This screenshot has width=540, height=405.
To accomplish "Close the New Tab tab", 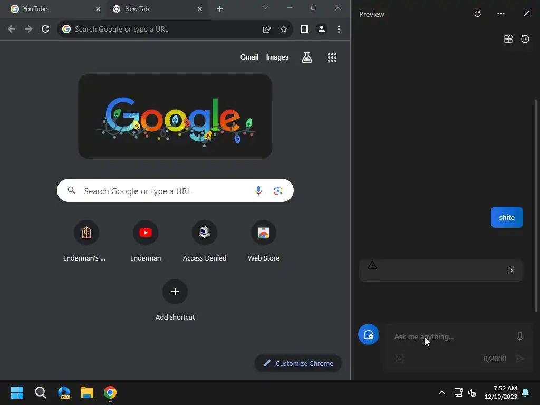I will (200, 9).
